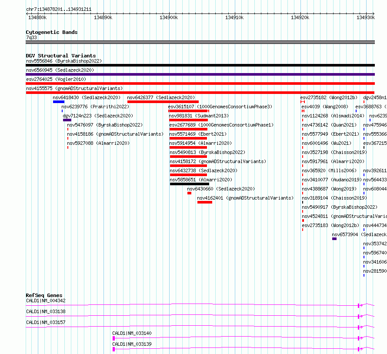Click the blue nsv6418430 variant bar
Viewport: 387px width, 354px height.
[x=59, y=102]
